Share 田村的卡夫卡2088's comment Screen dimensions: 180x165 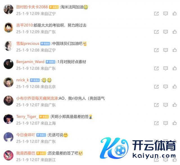point(156,14)
